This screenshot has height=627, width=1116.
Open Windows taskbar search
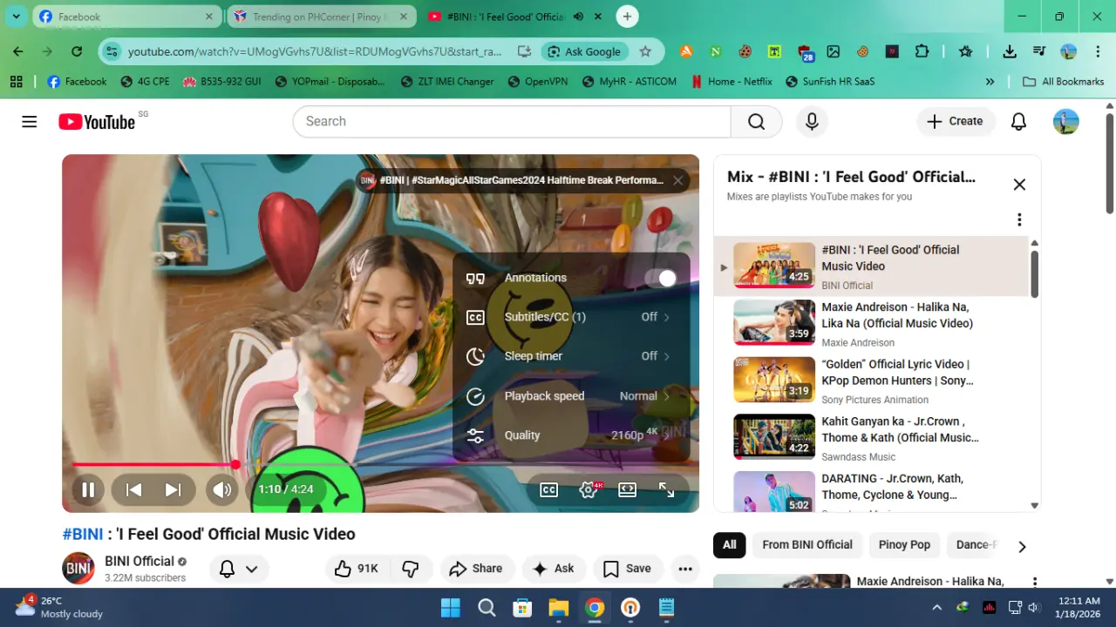point(487,608)
